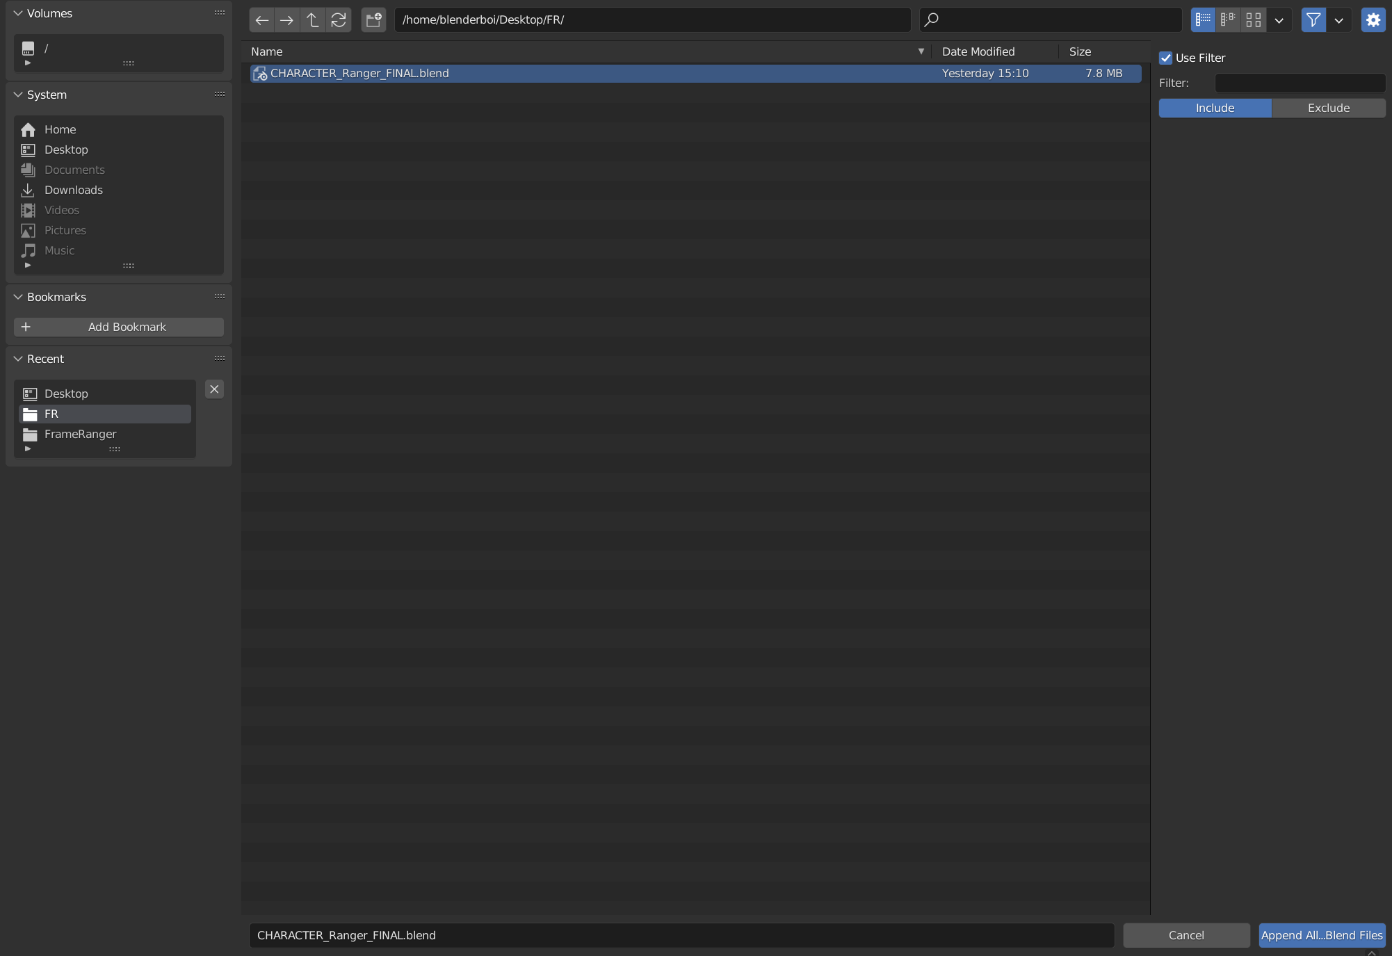Click the directory path field
Image resolution: width=1392 pixels, height=956 pixels.
(652, 20)
